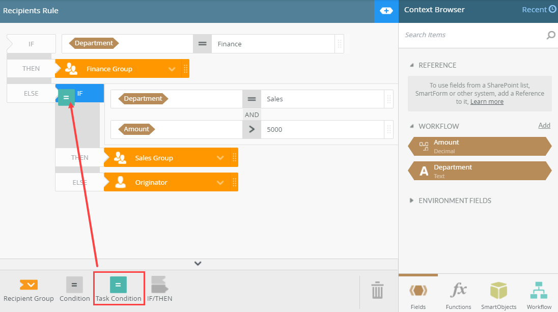Click the Add link next to Workflow

(x=544, y=126)
